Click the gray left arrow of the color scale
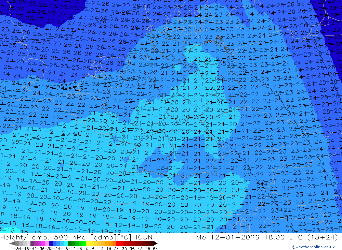The image size is (342, 250). 12,244
